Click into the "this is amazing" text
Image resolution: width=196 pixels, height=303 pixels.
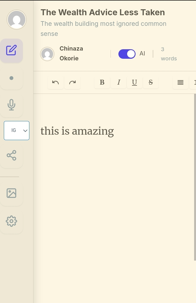click(77, 131)
